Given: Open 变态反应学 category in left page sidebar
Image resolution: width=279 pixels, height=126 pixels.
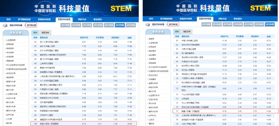Looking at the screenshot, I should (x=11, y=73).
